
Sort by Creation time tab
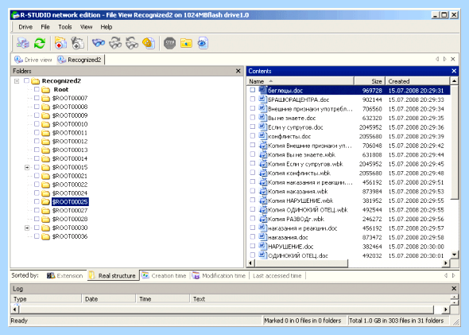coord(165,275)
